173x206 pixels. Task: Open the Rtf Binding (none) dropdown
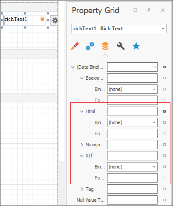(x=132, y=167)
